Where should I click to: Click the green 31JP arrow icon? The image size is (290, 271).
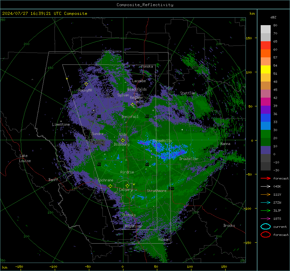(266, 210)
